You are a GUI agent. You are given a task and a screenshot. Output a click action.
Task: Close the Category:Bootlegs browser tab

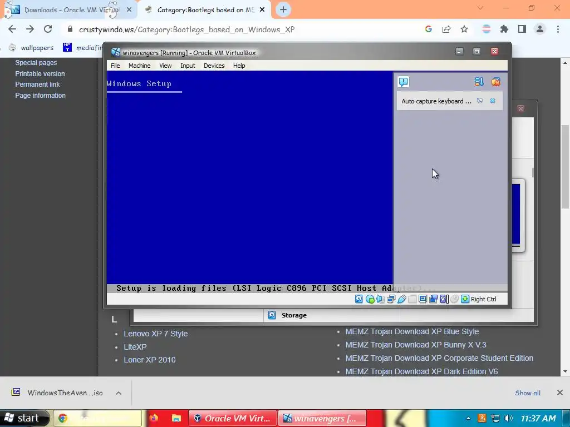(x=262, y=10)
